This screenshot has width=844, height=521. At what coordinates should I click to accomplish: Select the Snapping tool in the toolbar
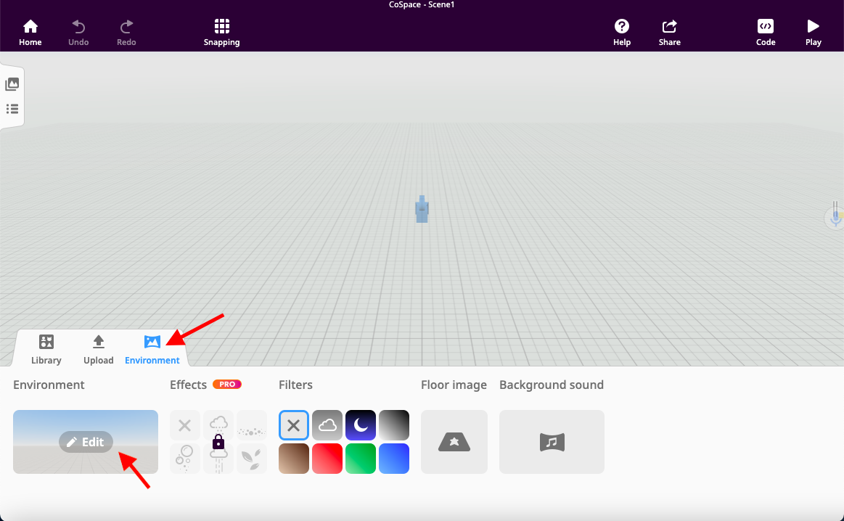coord(221,31)
